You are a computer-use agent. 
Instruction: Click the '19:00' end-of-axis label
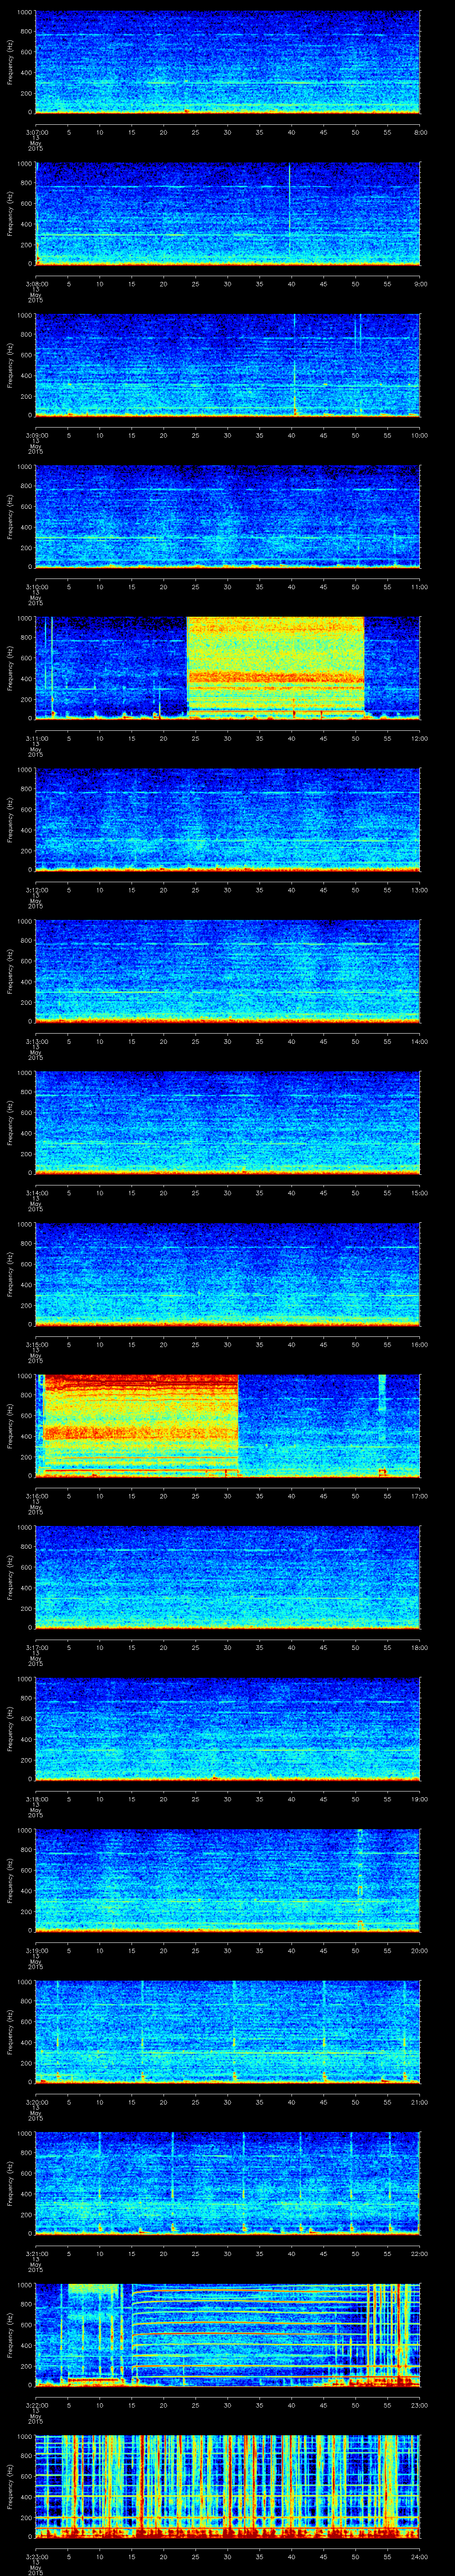(419, 1799)
